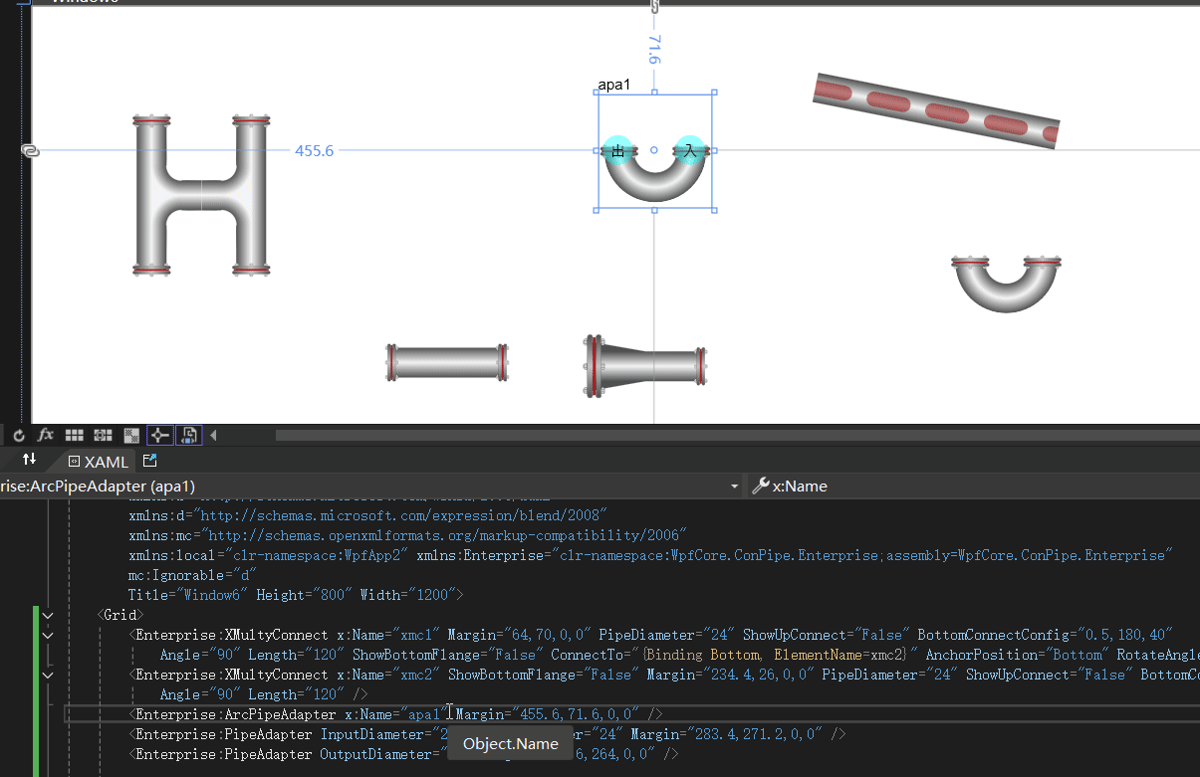Click the center point of selected apa1

[654, 150]
